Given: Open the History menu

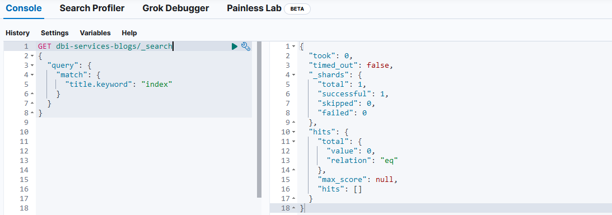Looking at the screenshot, I should [x=17, y=33].
